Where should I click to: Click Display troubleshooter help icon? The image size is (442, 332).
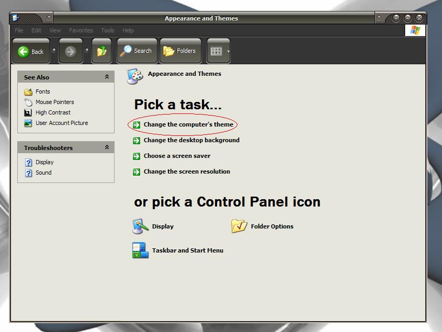28,162
